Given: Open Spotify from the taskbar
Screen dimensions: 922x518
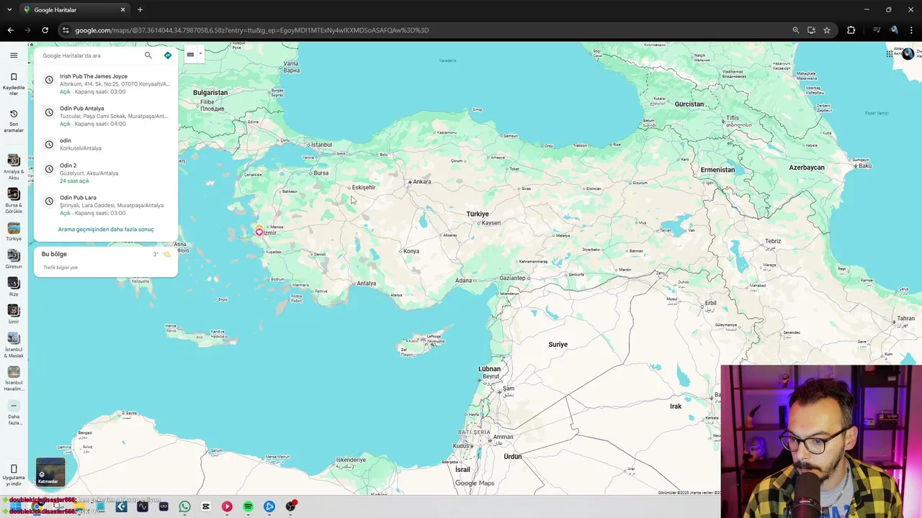Looking at the screenshot, I should [x=249, y=506].
